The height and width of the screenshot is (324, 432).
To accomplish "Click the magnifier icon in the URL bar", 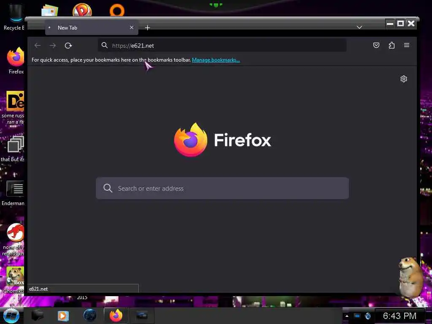I will (105, 45).
